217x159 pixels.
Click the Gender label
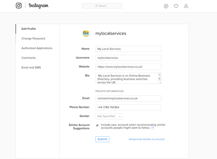[84, 116]
